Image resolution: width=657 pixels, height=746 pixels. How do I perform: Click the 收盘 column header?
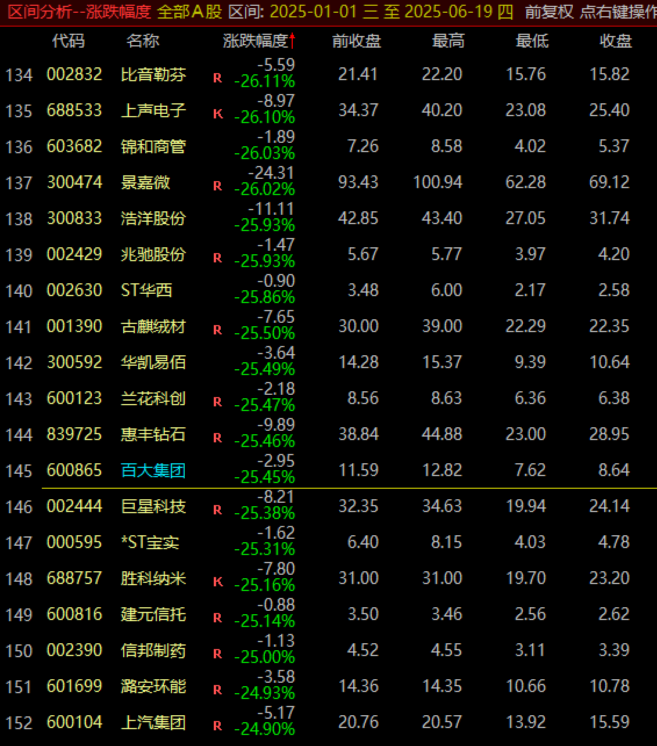(x=616, y=41)
